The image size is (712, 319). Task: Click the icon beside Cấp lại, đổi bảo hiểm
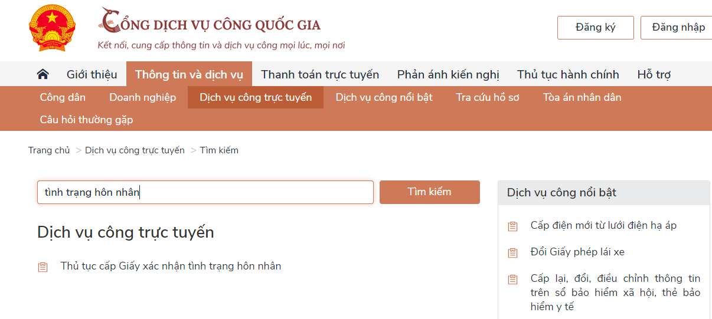tap(512, 279)
